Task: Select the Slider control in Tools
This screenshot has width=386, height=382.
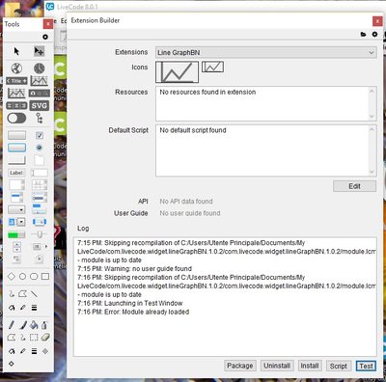Action: tap(40, 234)
